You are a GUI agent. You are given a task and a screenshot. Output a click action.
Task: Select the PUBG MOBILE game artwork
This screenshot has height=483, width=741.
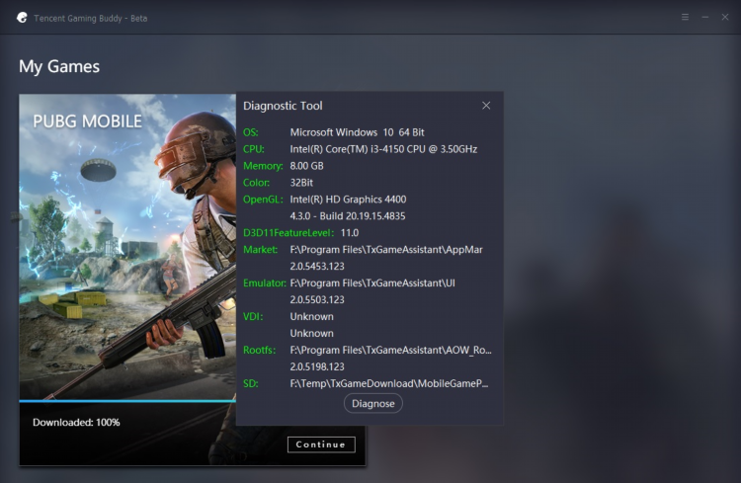pos(127,247)
